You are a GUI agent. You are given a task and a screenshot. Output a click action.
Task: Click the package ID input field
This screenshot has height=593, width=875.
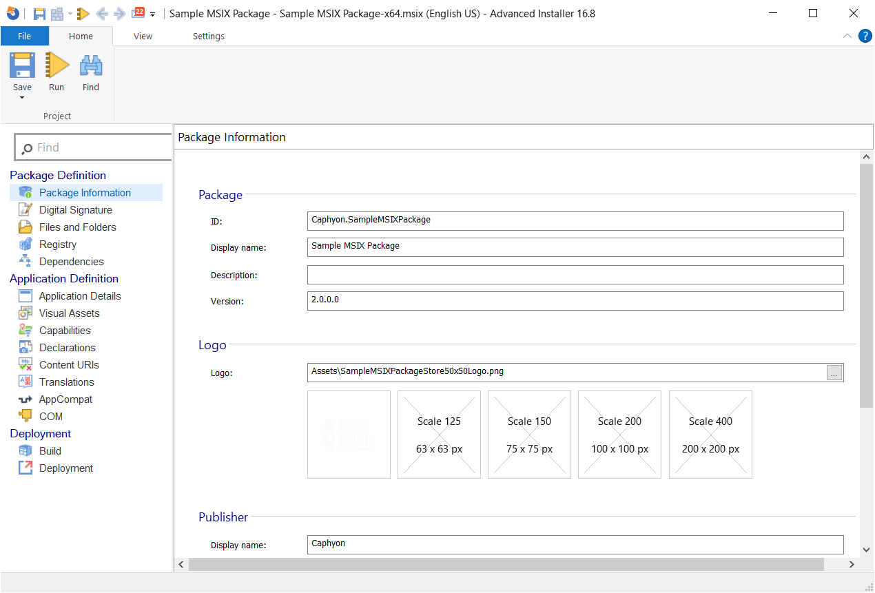[x=575, y=220]
